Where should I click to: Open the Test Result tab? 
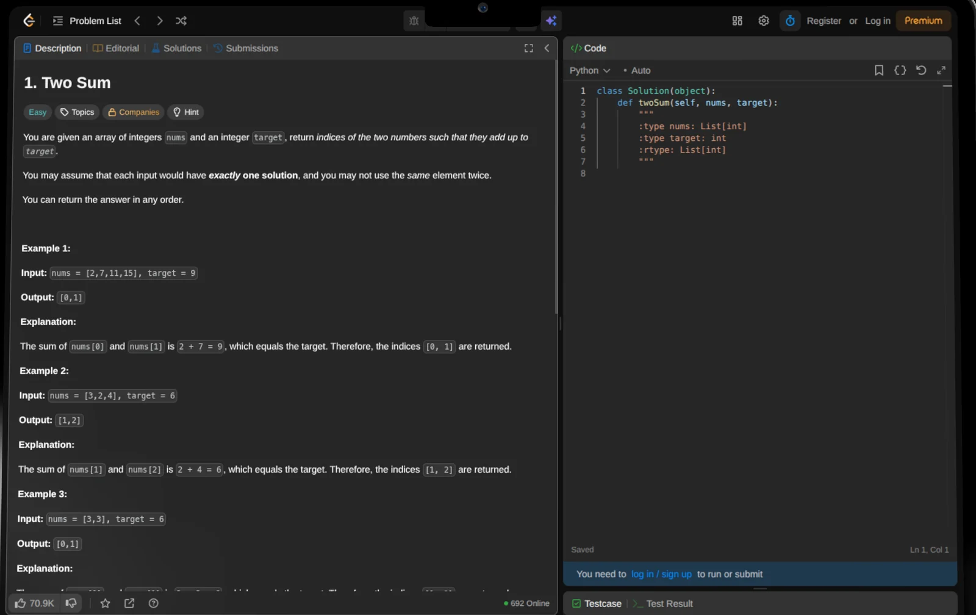(663, 603)
